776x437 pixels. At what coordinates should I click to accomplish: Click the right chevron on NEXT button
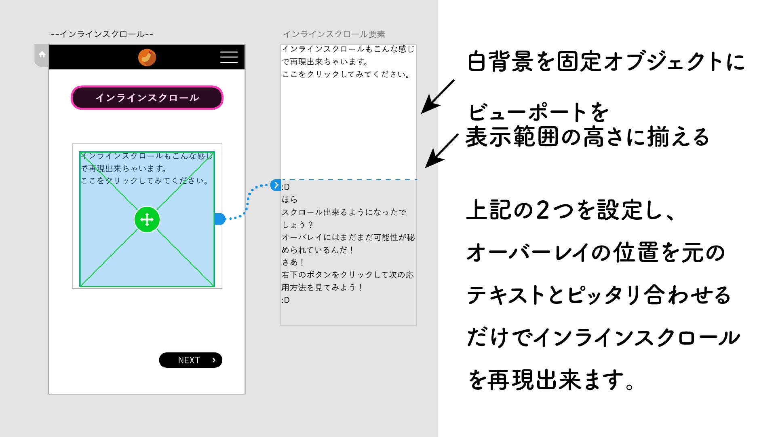click(x=212, y=360)
